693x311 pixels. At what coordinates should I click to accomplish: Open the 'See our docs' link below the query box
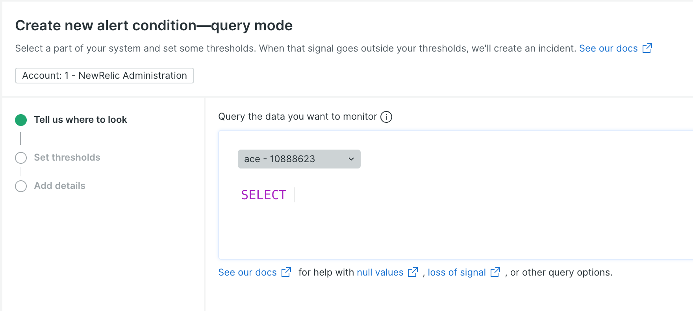[247, 272]
